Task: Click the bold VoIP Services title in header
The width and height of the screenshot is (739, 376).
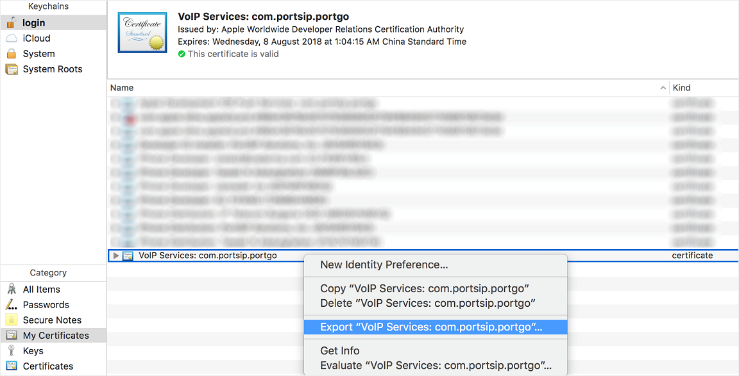Action: pos(264,17)
